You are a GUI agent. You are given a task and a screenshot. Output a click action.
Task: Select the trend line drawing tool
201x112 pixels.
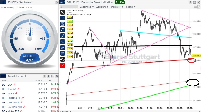(62, 18)
